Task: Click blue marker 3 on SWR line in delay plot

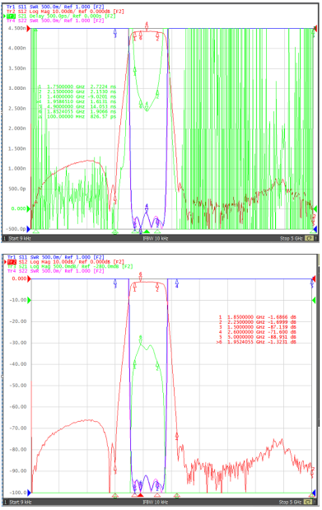Action: 115,33
